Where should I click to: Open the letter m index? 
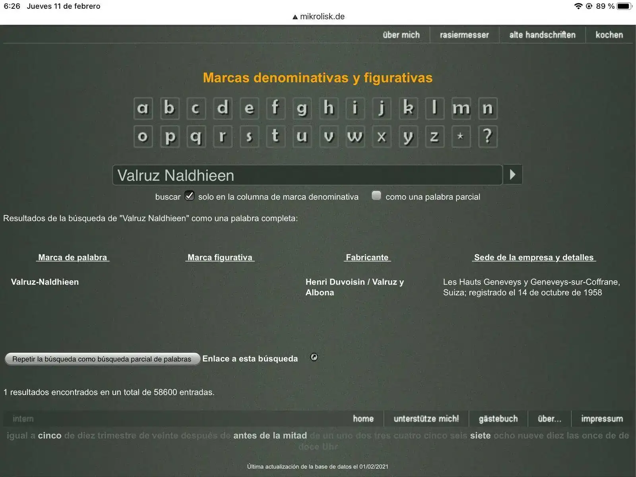[461, 108]
